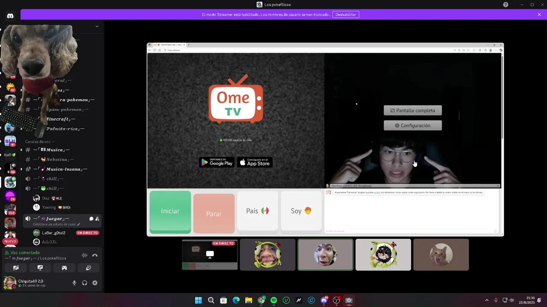Open the Discord help question-mark icon

pyautogui.click(x=506, y=4)
